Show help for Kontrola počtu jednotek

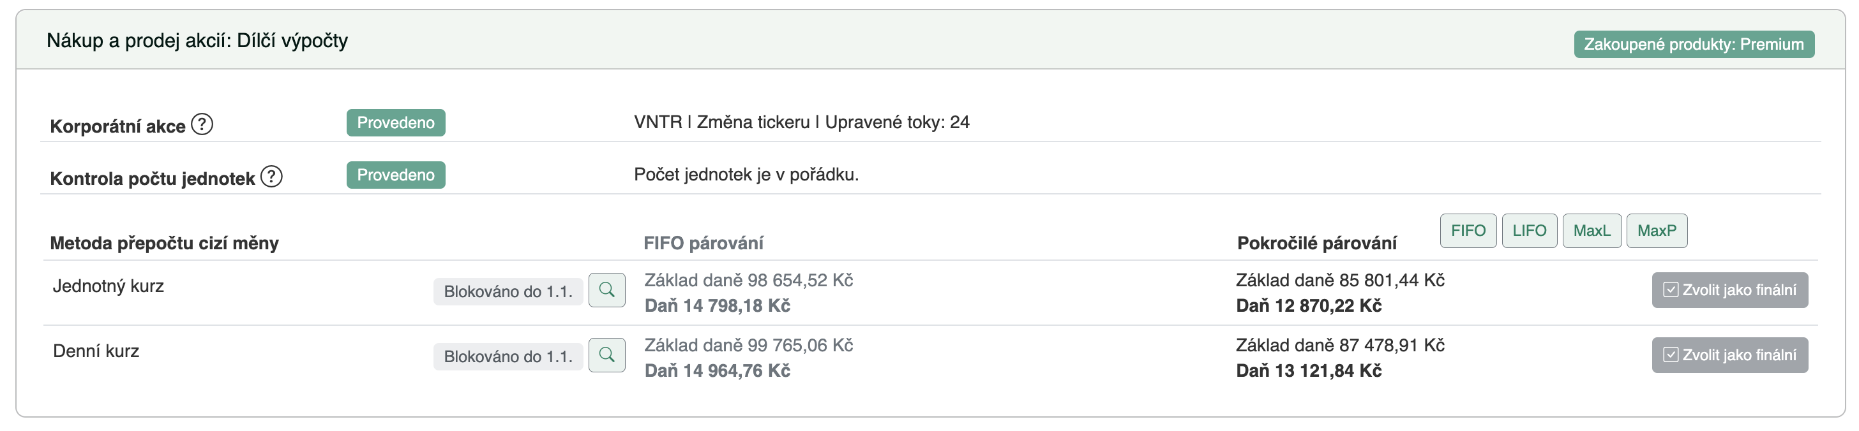(271, 177)
